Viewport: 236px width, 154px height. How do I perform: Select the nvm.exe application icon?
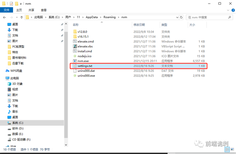click(x=75, y=61)
